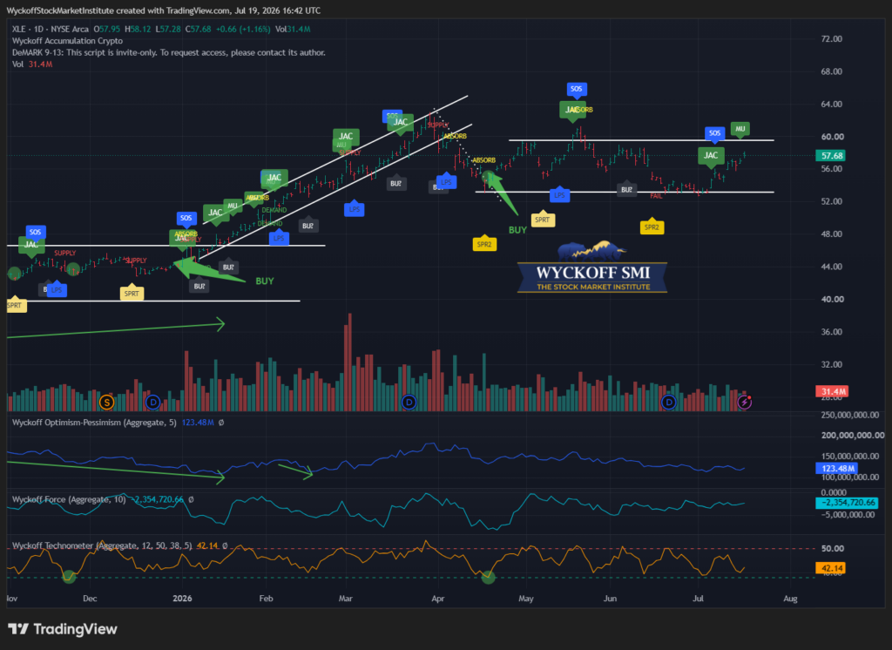Click the 64.00 price axis label
Image resolution: width=892 pixels, height=650 pixels.
pyautogui.click(x=832, y=105)
